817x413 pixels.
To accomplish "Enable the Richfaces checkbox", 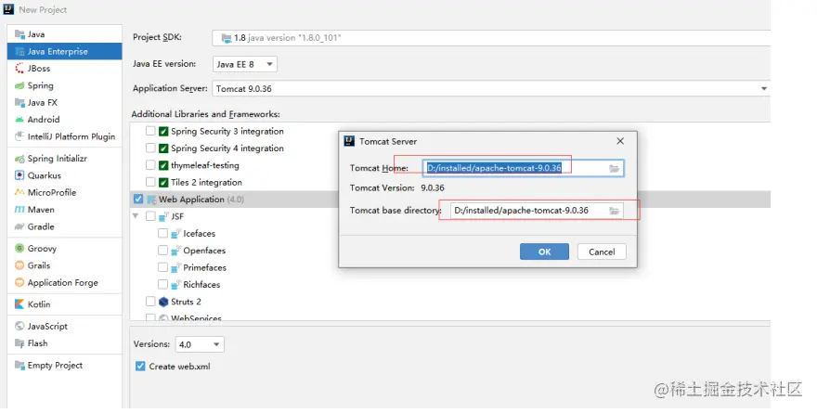I will click(x=162, y=284).
